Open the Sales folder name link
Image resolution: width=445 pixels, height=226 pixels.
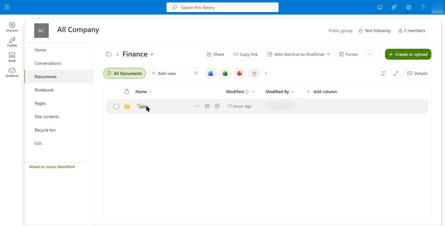pos(143,106)
